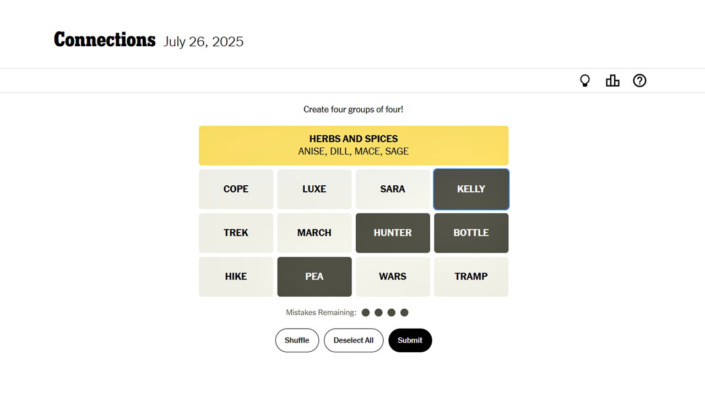Open the stats bar chart icon
Viewport: 705px width, 397px height.
coord(612,81)
